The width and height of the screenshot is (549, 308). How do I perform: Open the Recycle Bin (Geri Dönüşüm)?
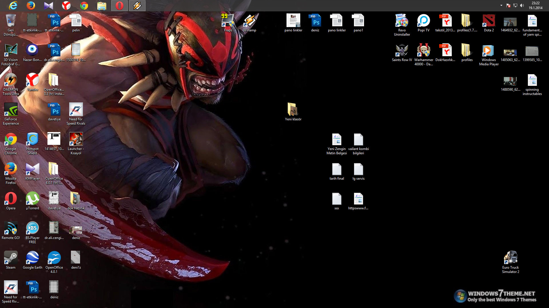click(11, 25)
